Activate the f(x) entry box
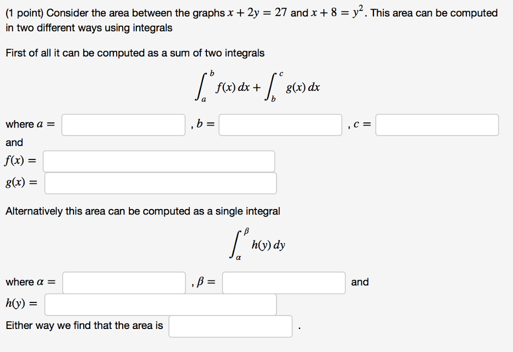The image size is (513, 352). point(160,161)
